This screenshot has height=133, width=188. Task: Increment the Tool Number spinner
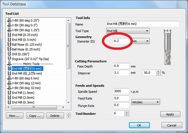(127, 112)
